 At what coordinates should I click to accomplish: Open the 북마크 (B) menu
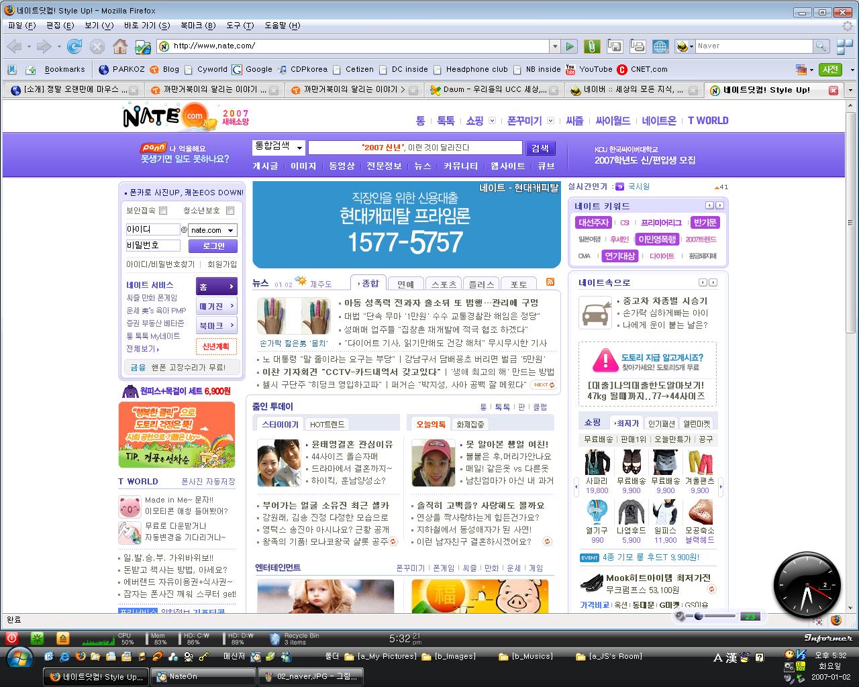(198, 25)
